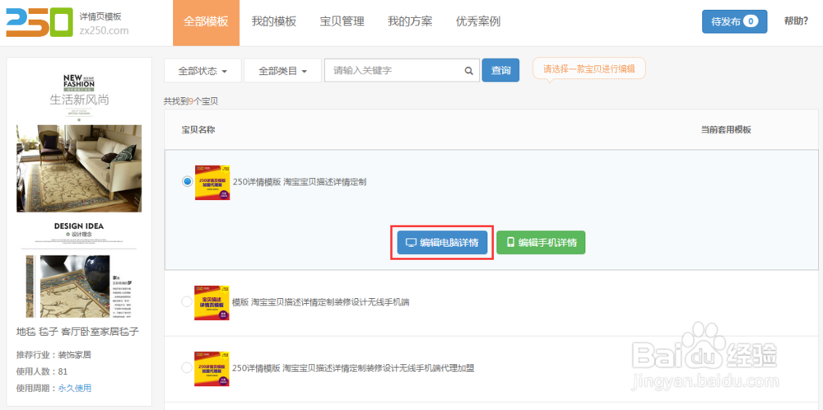Click title 模版 淘宝宝贝描述详情定制装修设计无线手机端
Screen dimensions: 823x410
coord(321,302)
